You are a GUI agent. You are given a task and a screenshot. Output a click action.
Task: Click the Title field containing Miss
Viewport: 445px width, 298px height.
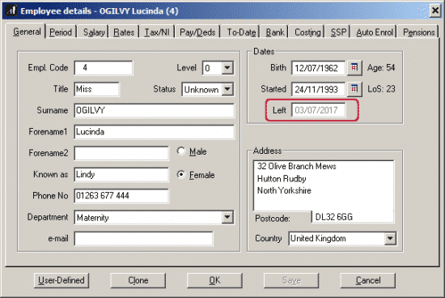(x=97, y=89)
